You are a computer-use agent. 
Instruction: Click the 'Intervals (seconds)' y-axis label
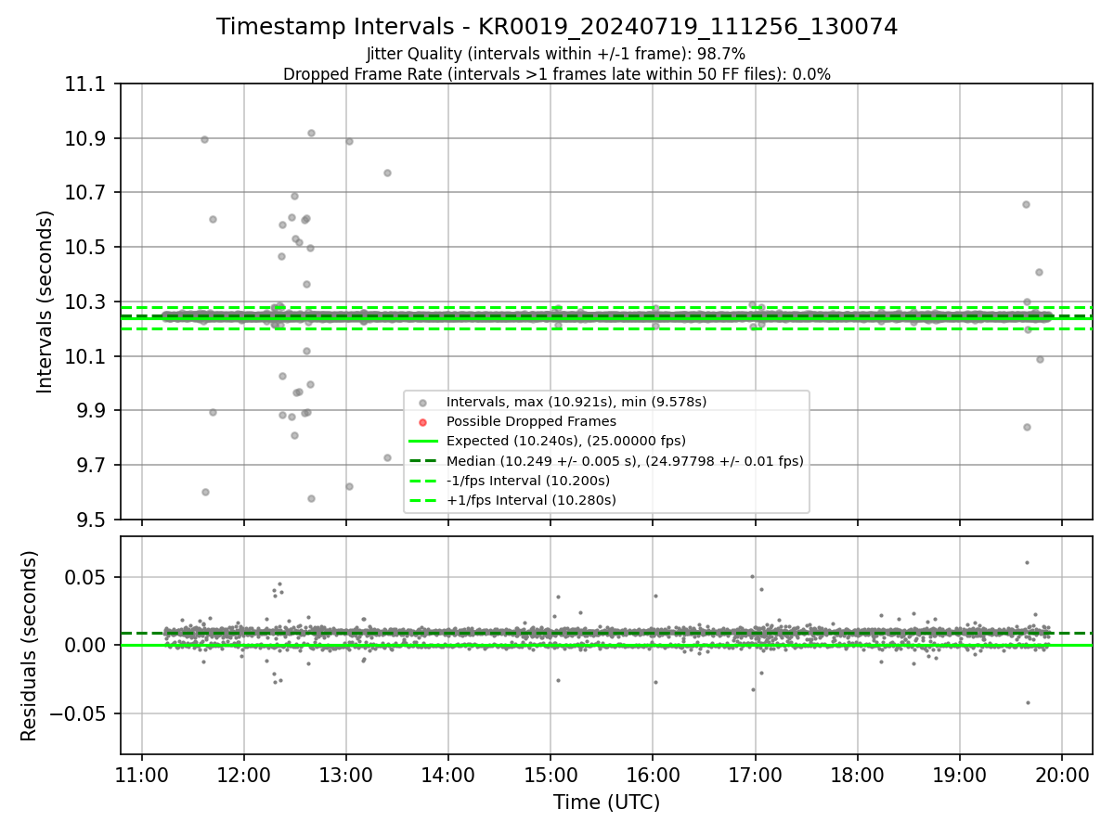pyautogui.click(x=45, y=302)
